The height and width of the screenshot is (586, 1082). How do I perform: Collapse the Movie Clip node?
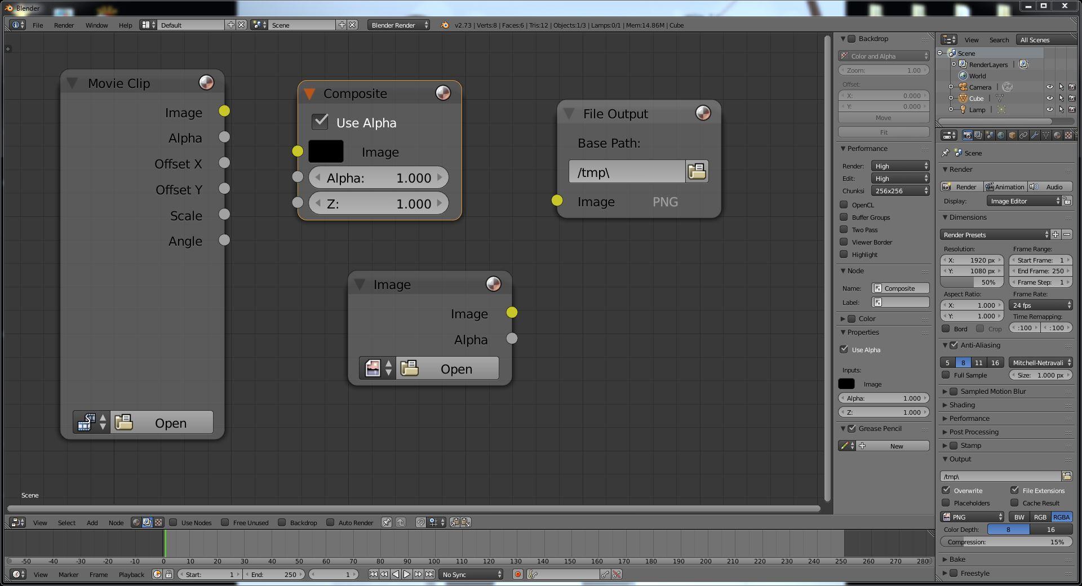click(72, 83)
